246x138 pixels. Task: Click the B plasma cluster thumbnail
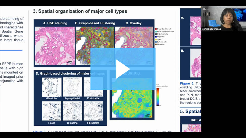coord(72,111)
